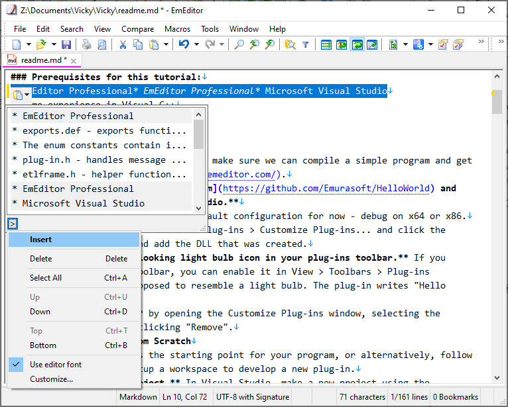Expand the Open file dropdown arrow
Viewport: 508px width, 407px height.
point(54,44)
